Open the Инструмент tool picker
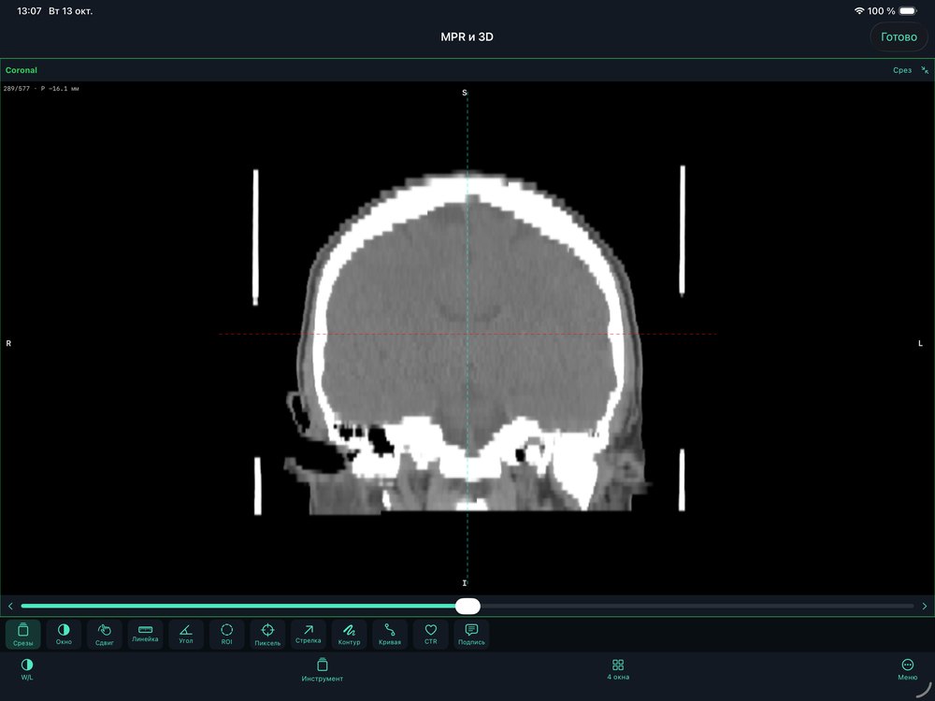Screen dimensions: 935x701 322,669
